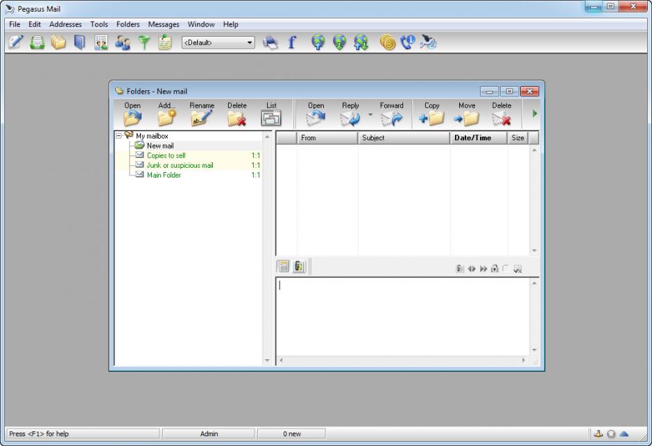Click the padlock icon in preview toolbar
Screen dimensions: 652x446
tap(495, 268)
